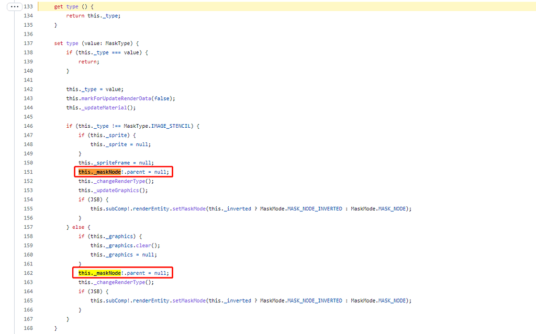Viewport: 536px width, 334px height.
Task: Open the ellipsis menu beside line 133
Action: (14, 6)
